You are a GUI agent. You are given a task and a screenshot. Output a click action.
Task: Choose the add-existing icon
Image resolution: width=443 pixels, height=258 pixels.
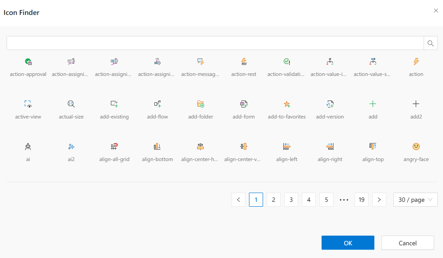coord(114,104)
